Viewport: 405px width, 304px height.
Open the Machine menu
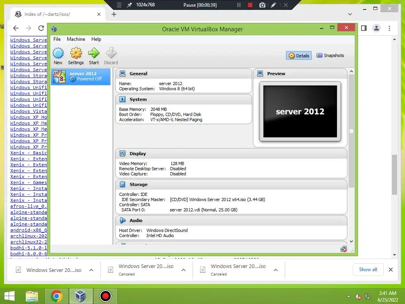[x=76, y=39]
